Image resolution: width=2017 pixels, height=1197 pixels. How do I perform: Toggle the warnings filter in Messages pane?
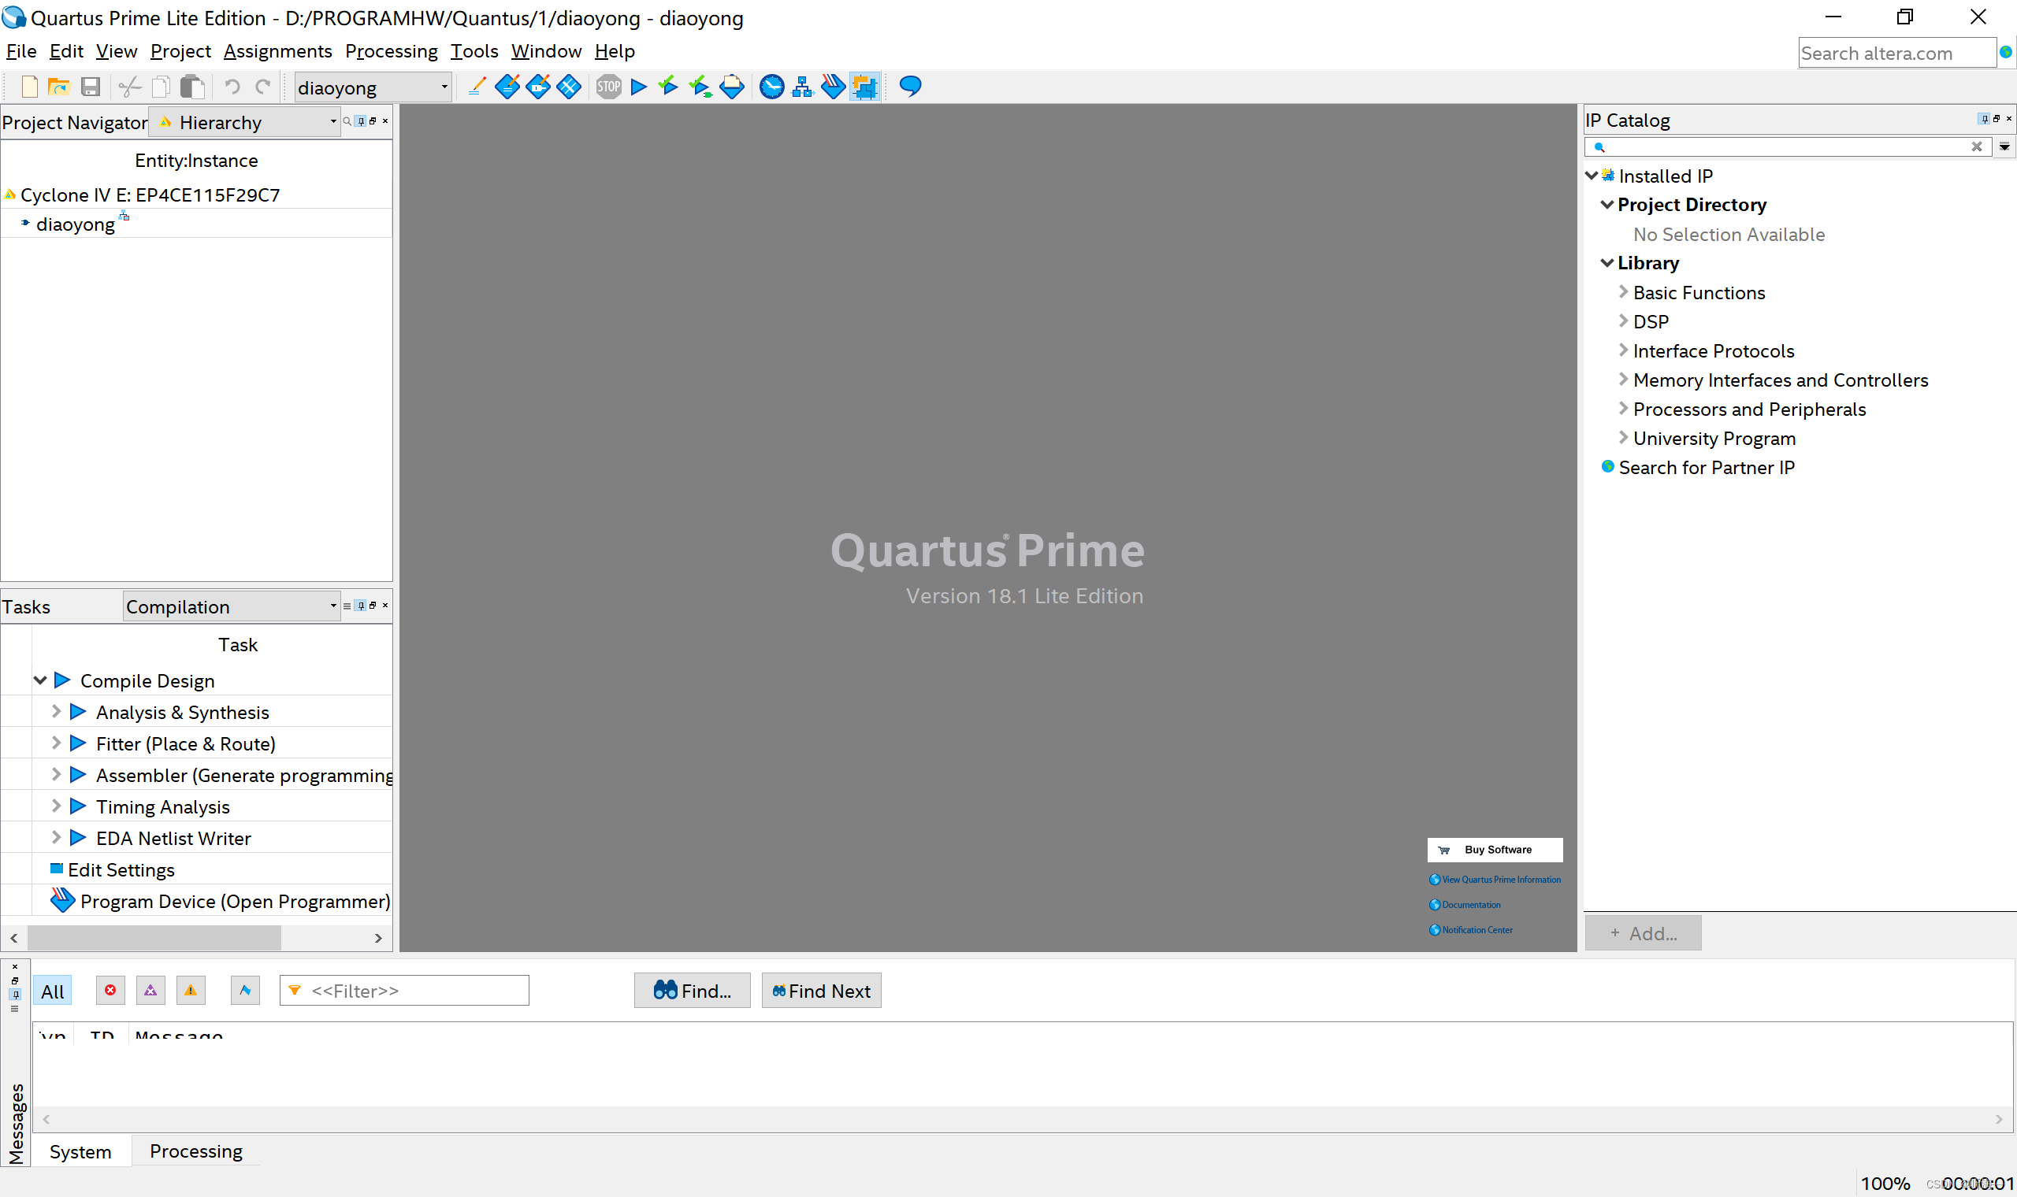coord(191,991)
